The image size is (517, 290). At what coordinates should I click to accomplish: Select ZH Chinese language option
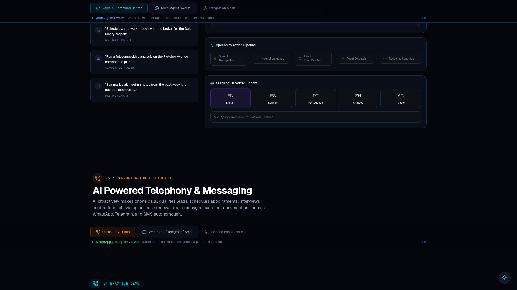point(358,99)
